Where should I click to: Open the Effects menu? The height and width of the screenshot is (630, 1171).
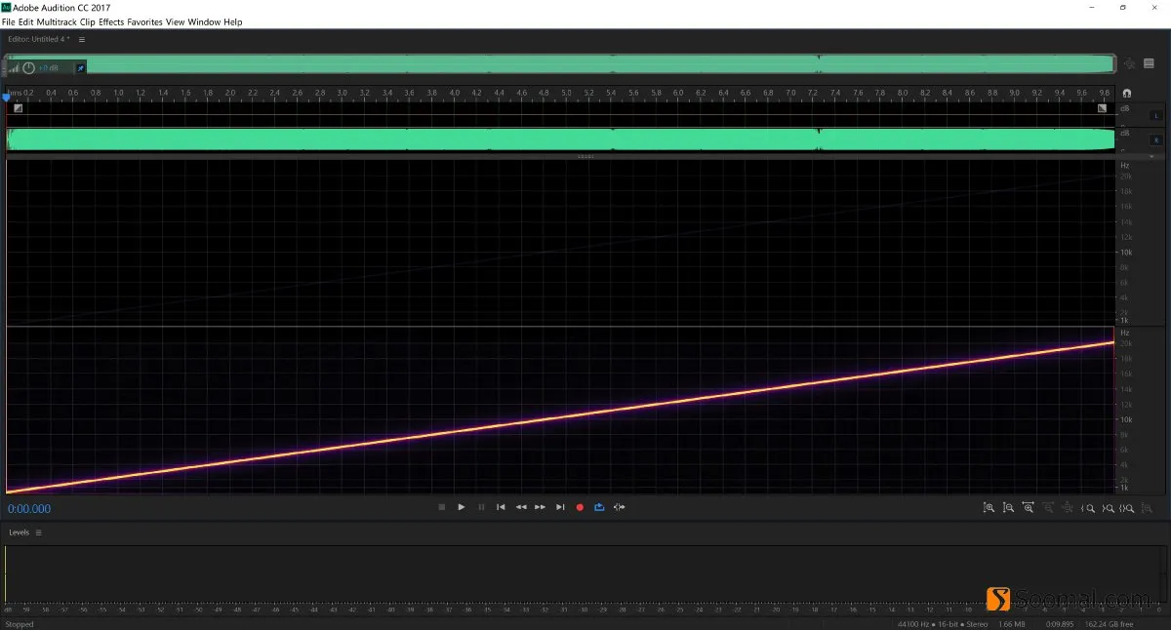111,21
